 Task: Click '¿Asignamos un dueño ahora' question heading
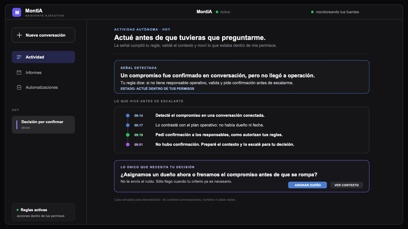pos(219,175)
